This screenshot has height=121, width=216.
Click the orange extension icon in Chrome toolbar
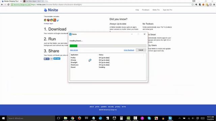pyautogui.click(x=203, y=4)
